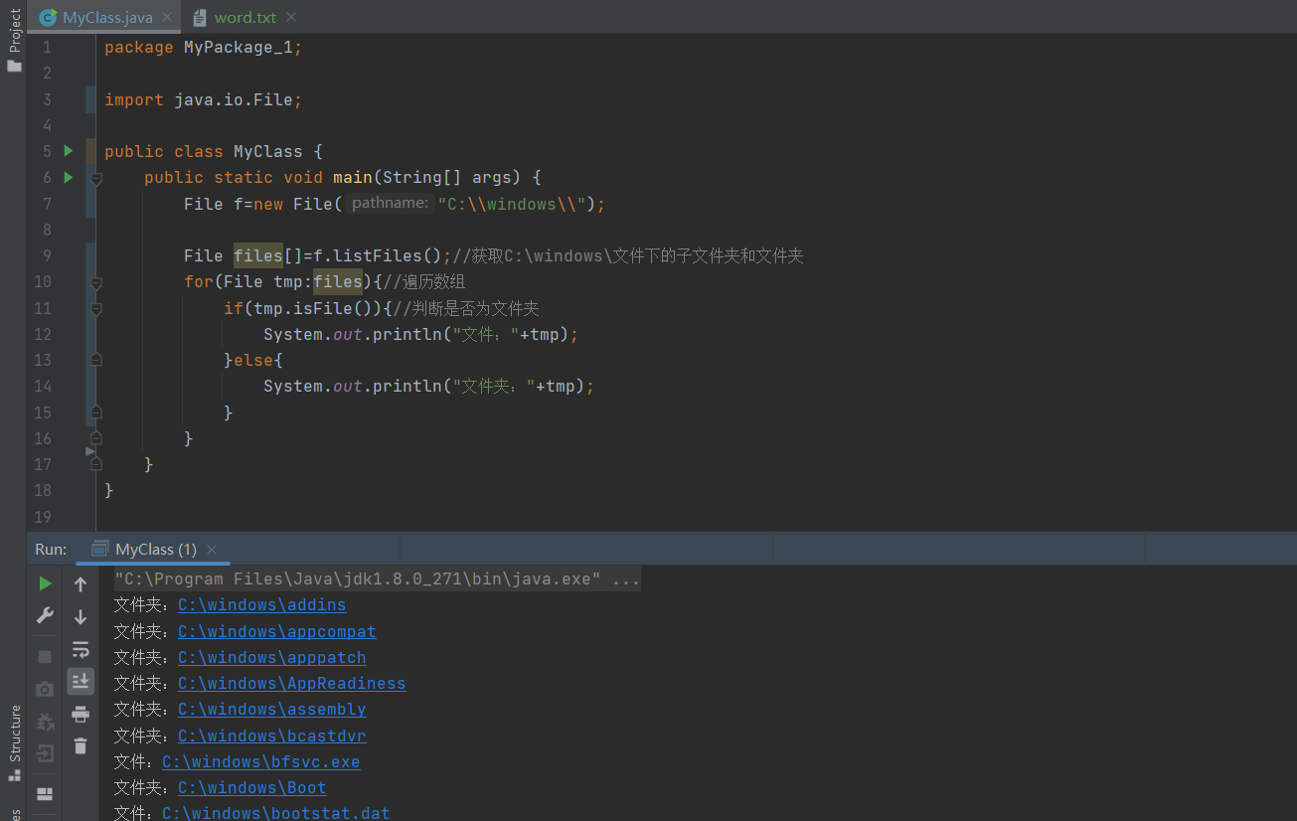
Task: Click the attach debugger bug icon
Action: pos(45,722)
